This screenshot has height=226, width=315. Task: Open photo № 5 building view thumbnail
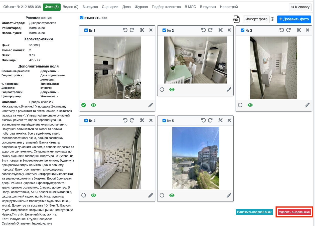[x=195, y=158]
